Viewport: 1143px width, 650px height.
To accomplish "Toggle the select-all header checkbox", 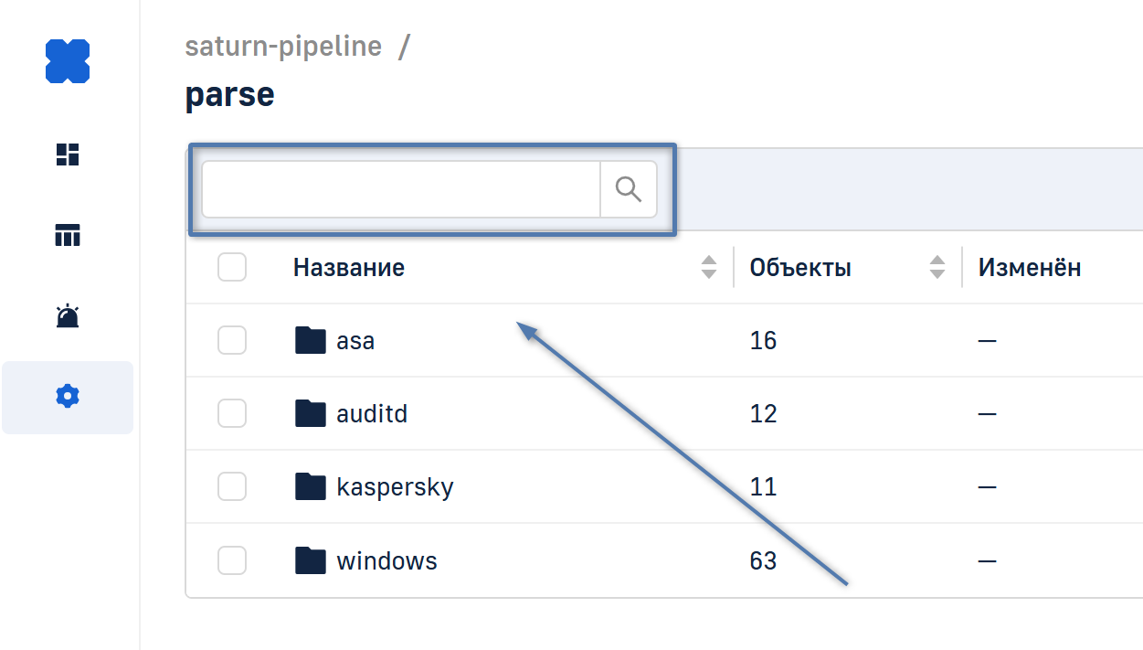I will pos(232,267).
